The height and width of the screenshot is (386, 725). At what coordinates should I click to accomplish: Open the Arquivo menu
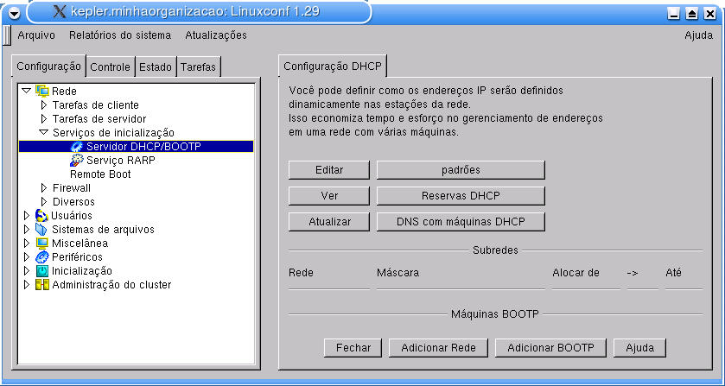[36, 35]
